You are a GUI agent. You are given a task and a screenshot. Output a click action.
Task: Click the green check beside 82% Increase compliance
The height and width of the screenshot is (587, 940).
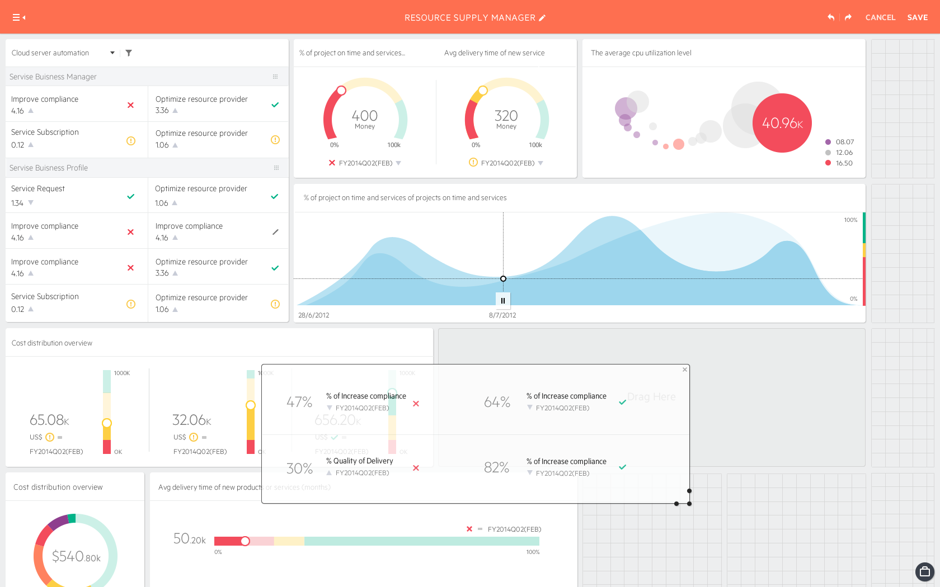point(623,467)
